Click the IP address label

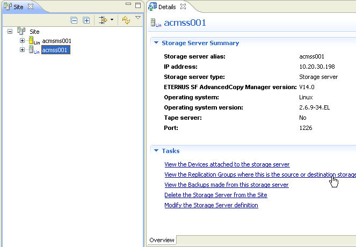[181, 67]
